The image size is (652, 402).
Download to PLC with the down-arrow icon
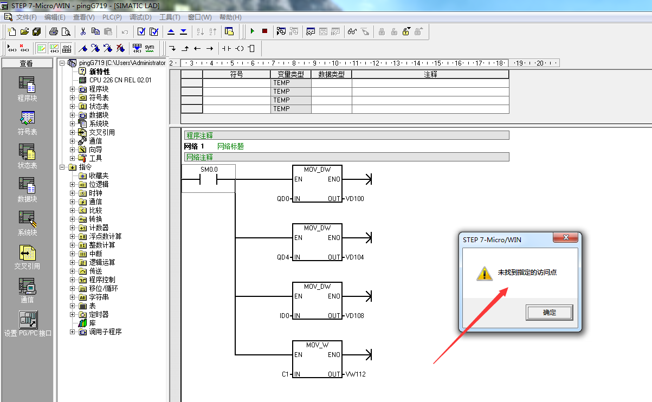click(x=183, y=31)
